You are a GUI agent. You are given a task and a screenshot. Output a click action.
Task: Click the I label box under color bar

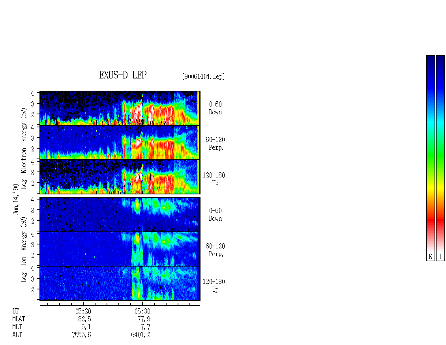(x=440, y=257)
